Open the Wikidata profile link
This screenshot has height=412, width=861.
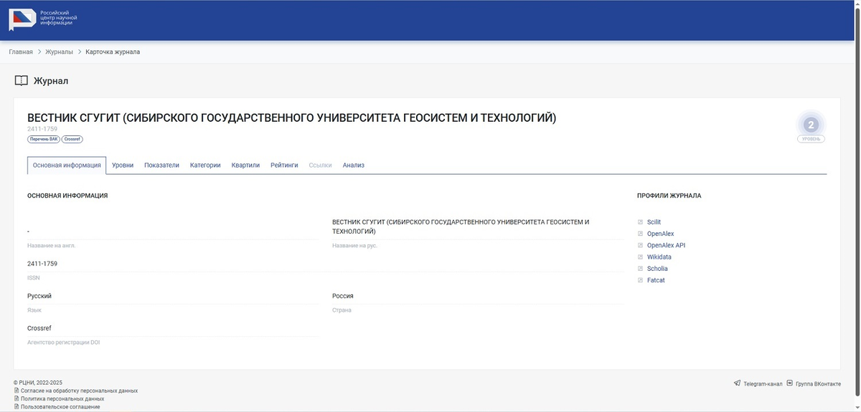[659, 257]
